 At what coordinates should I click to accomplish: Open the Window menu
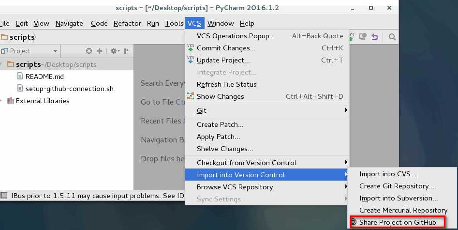[221, 23]
